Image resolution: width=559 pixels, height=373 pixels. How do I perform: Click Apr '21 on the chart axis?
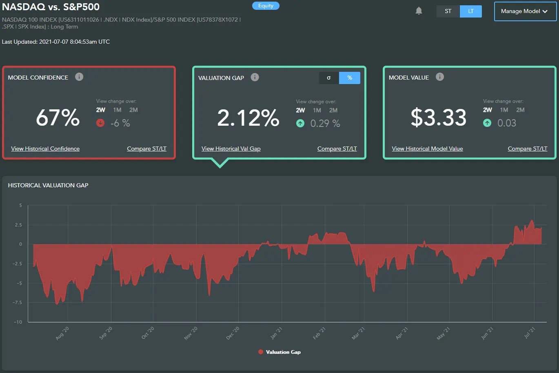click(x=402, y=333)
